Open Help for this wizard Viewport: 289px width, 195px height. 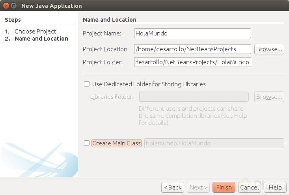coord(275,187)
